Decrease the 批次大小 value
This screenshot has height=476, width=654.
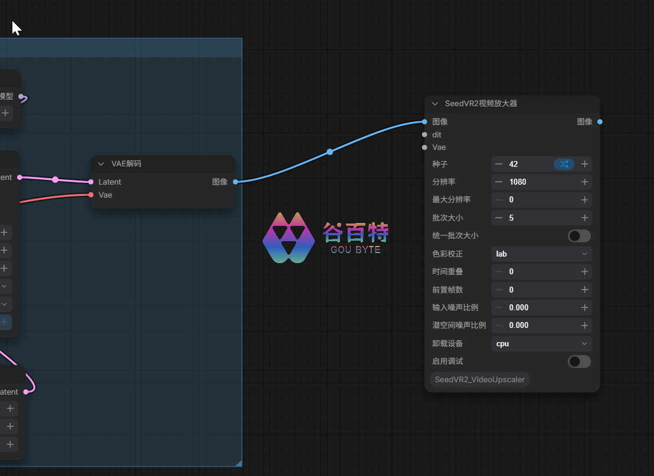(x=499, y=218)
